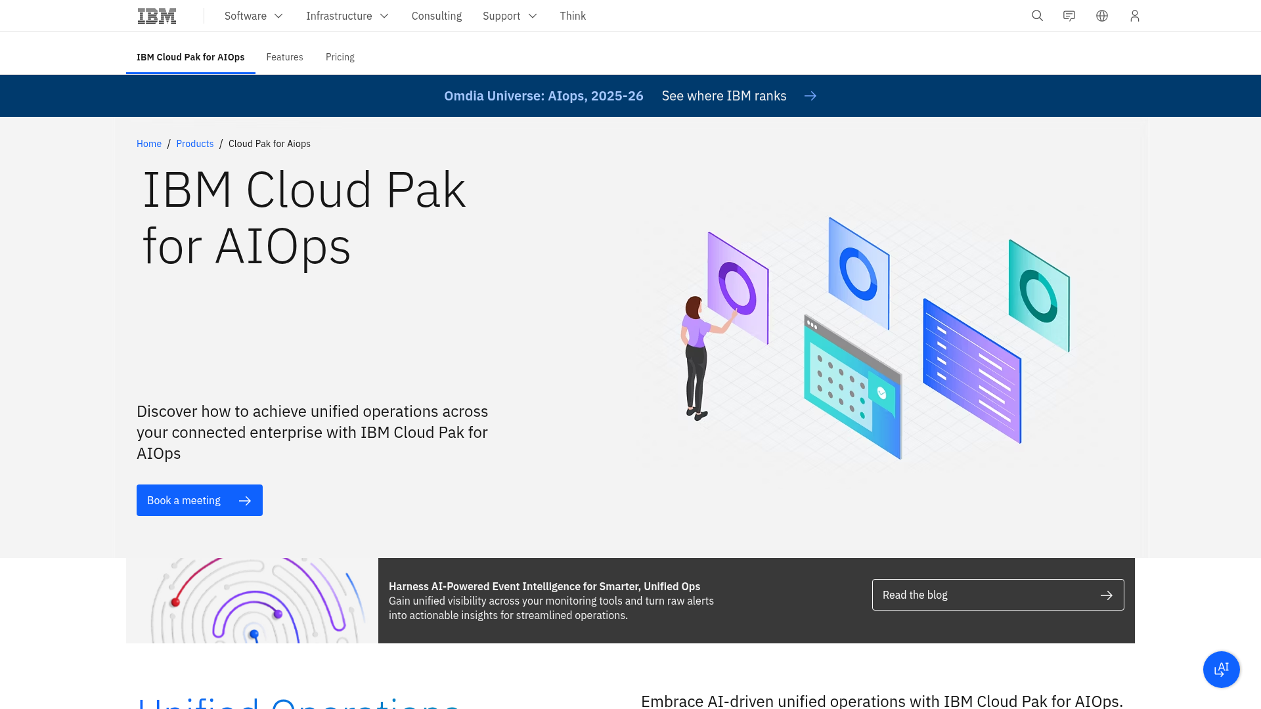The width and height of the screenshot is (1261, 709).
Task: Expand the Support menu
Action: coord(510,16)
